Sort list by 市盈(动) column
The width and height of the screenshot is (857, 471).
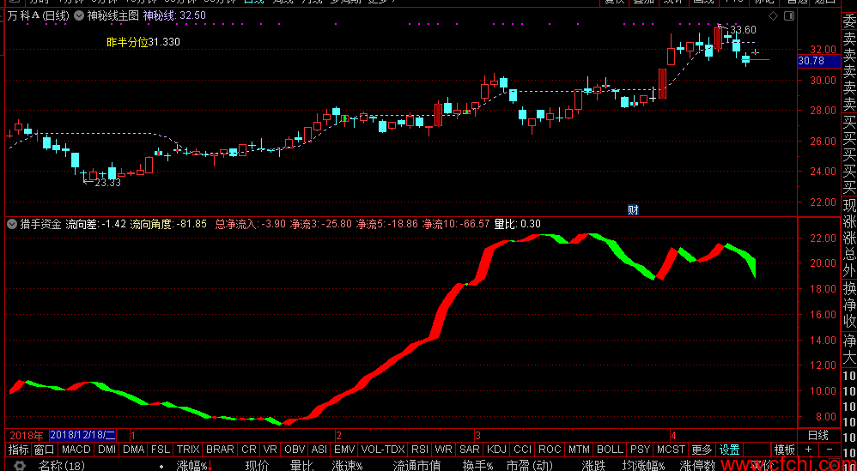529,466
